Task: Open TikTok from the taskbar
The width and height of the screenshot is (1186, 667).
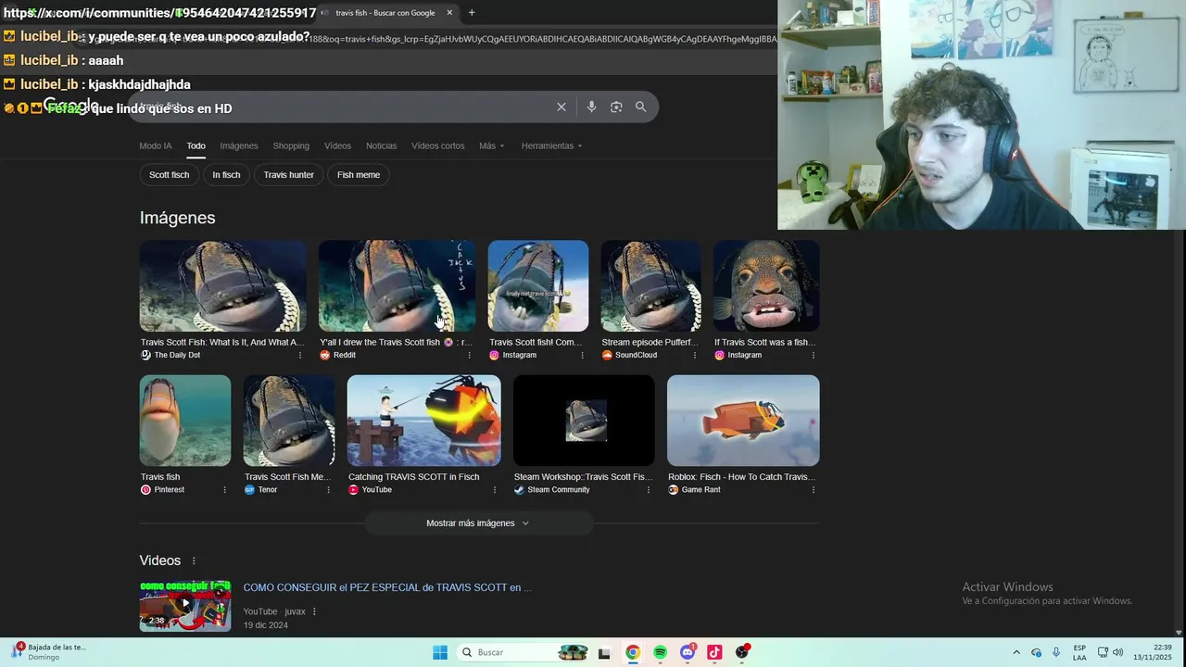Action: (x=714, y=652)
